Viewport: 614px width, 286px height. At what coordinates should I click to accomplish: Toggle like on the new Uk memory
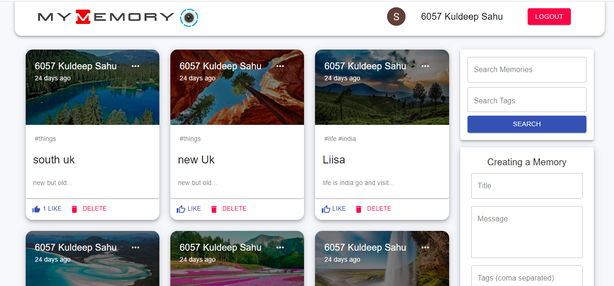coord(189,209)
